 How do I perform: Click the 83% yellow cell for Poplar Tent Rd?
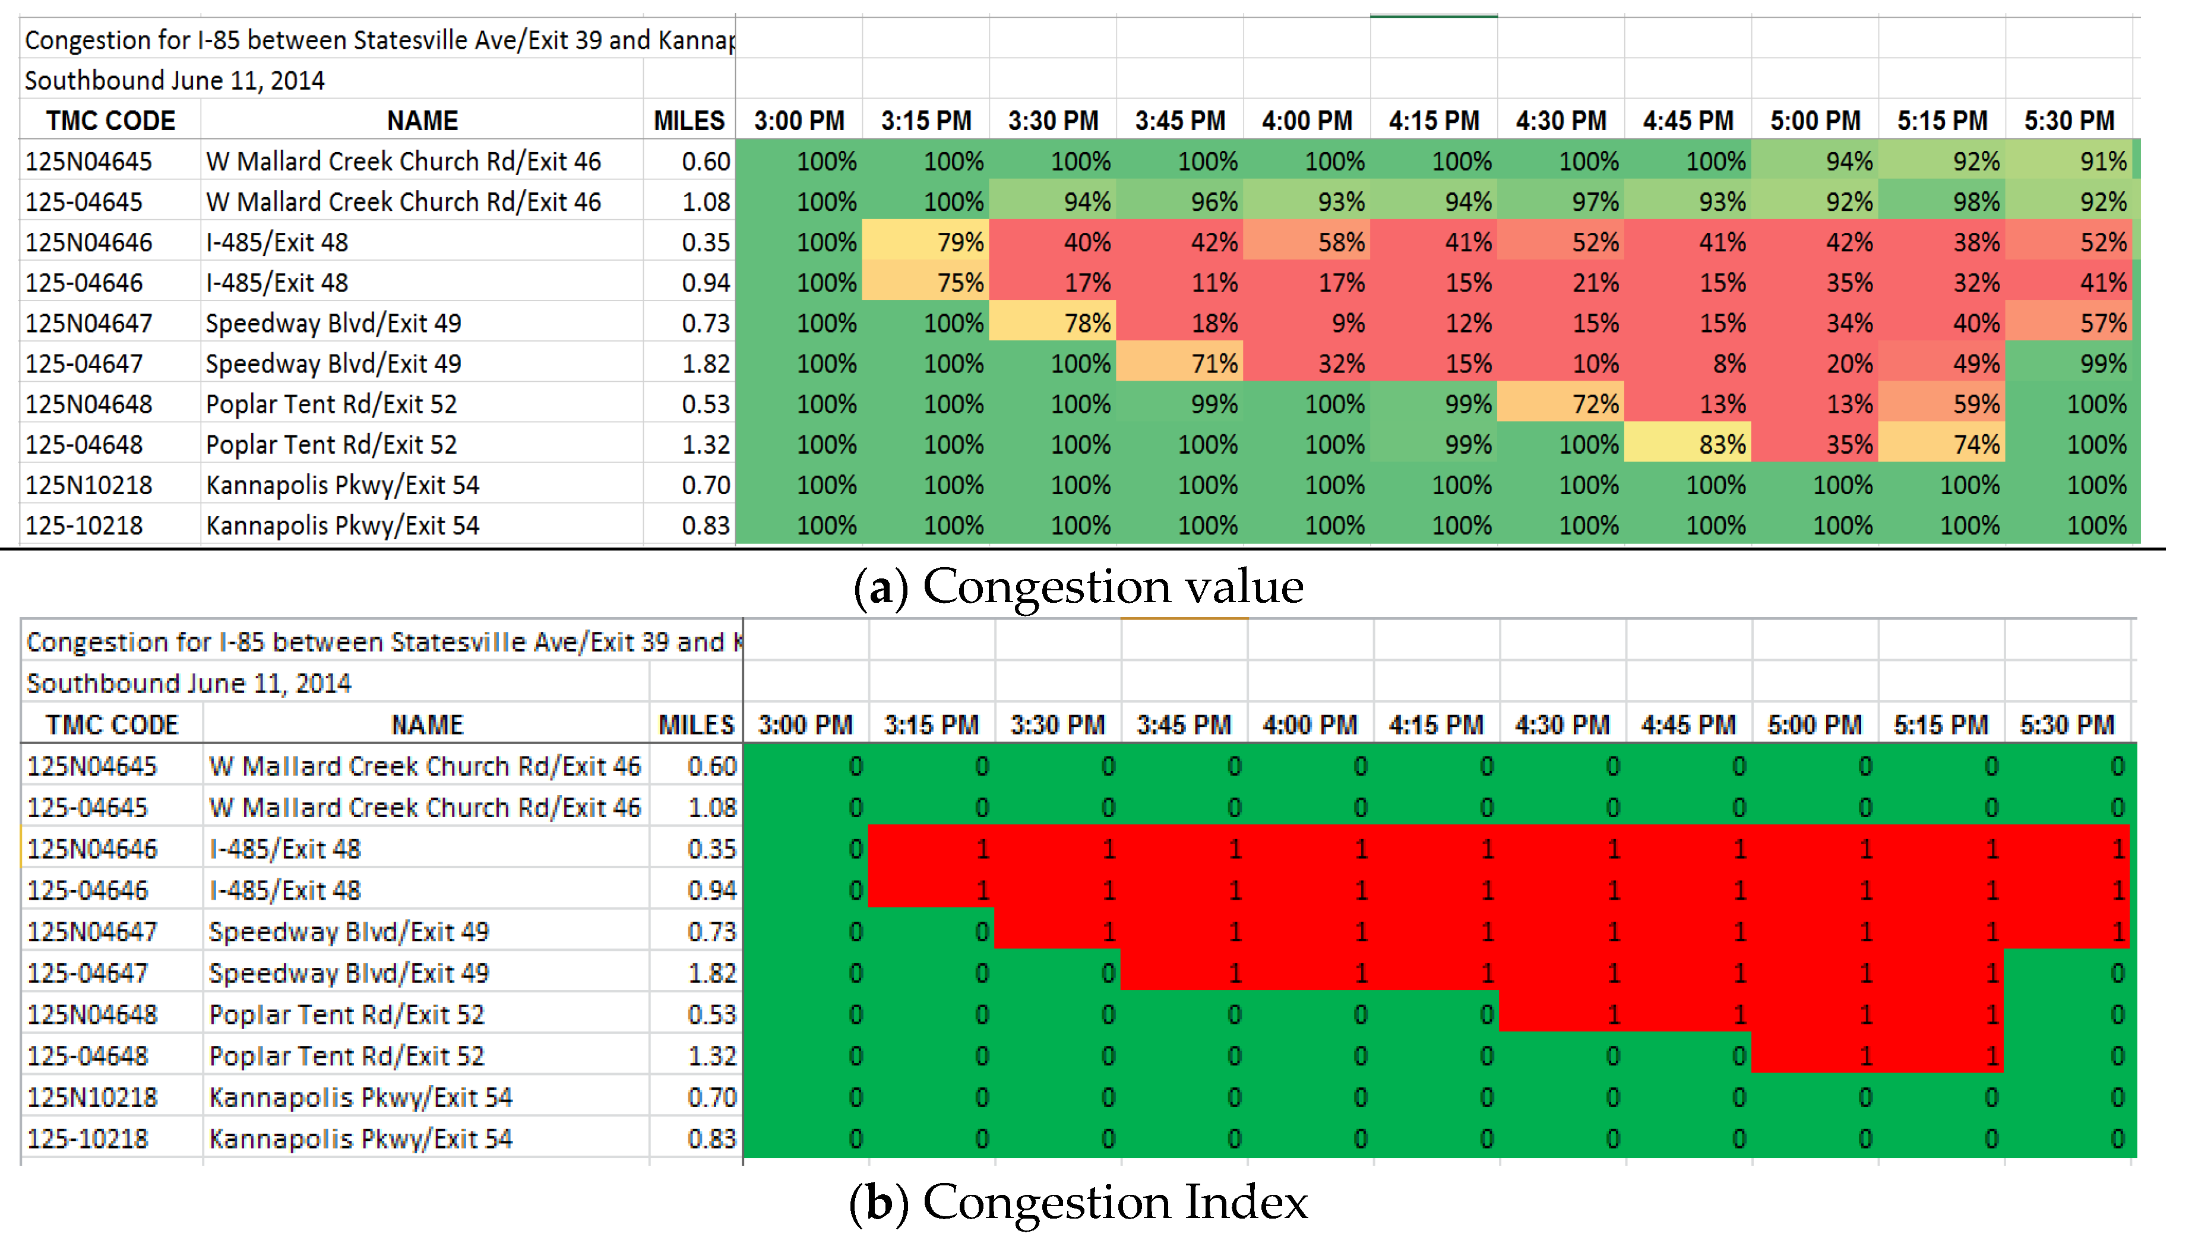coord(1688,444)
